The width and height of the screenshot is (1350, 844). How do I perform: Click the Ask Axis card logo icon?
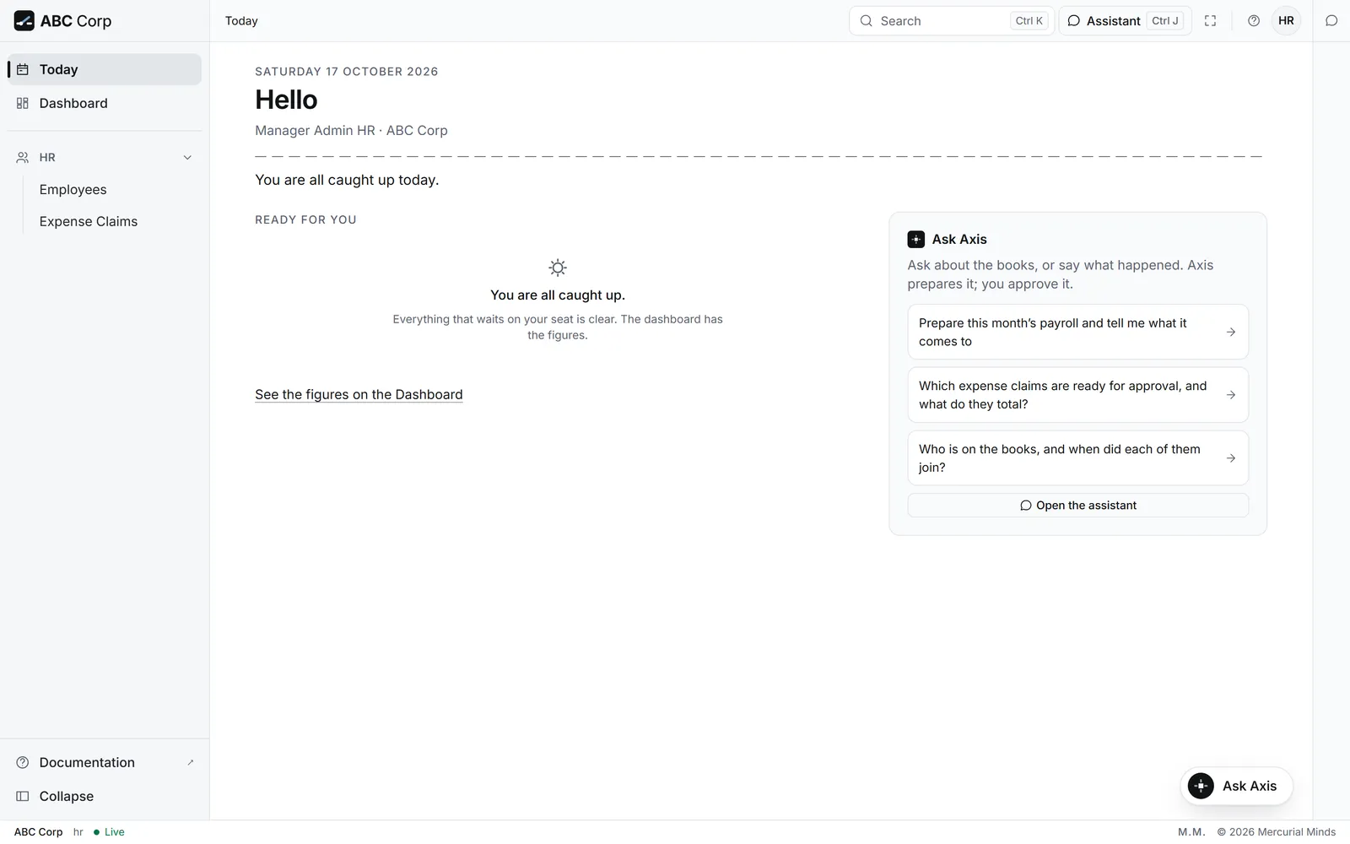tap(916, 240)
